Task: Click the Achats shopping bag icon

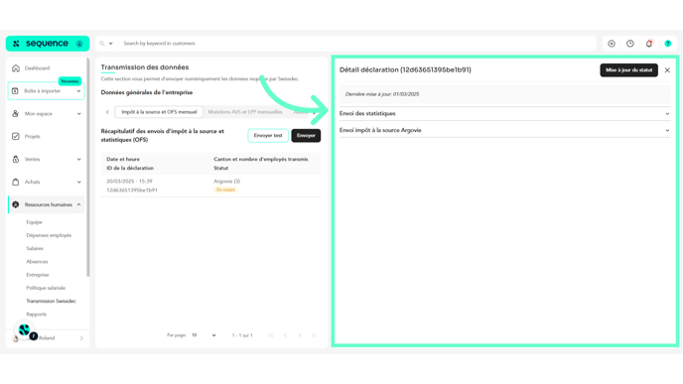Action: (x=16, y=182)
